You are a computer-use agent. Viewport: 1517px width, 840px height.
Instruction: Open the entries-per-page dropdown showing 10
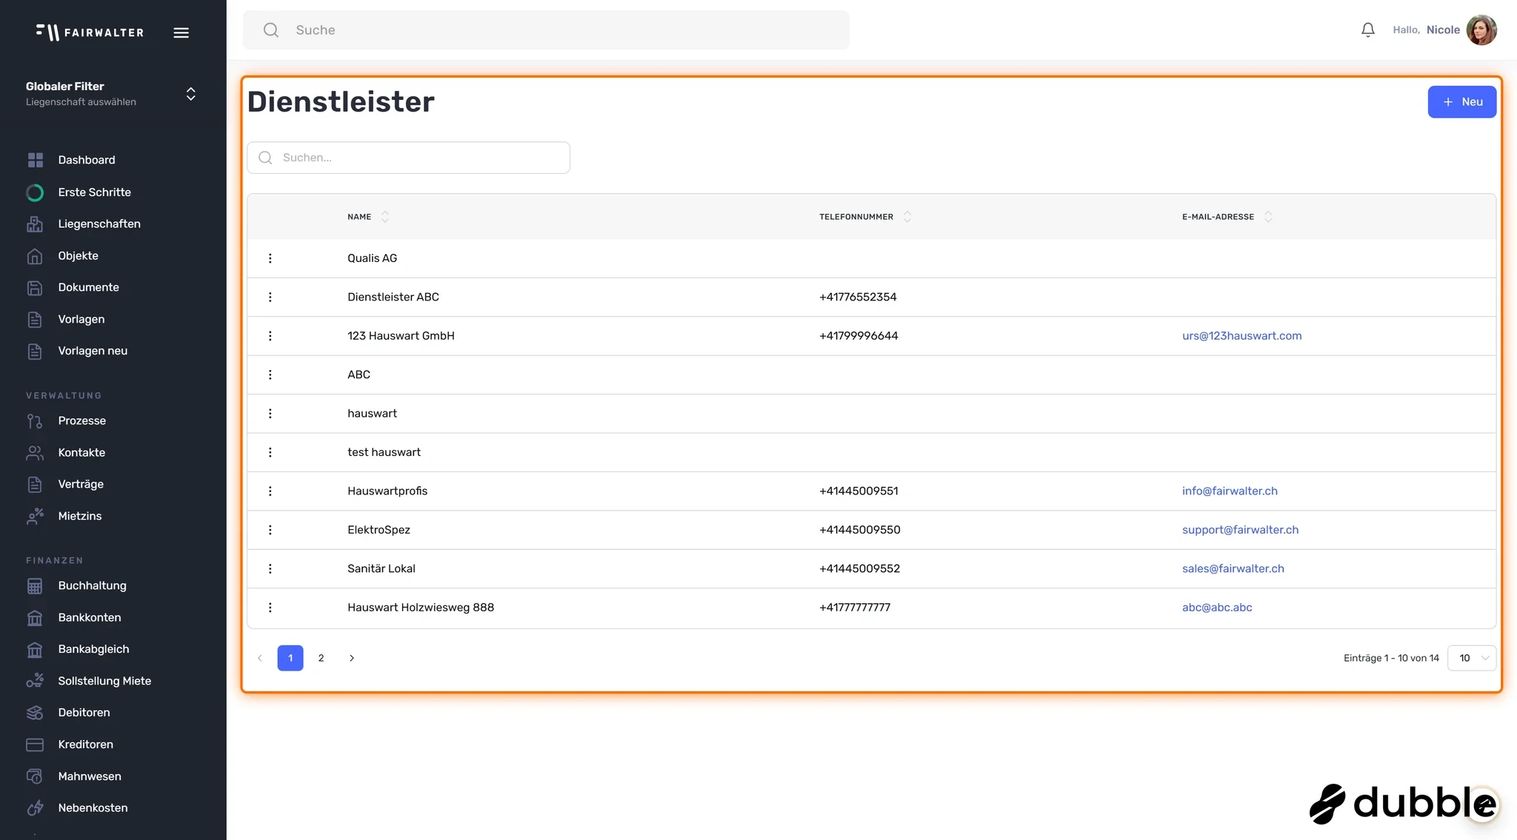[x=1472, y=658]
